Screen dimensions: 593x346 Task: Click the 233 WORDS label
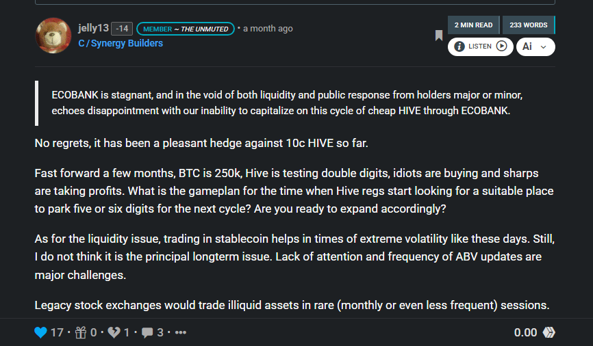click(x=529, y=25)
